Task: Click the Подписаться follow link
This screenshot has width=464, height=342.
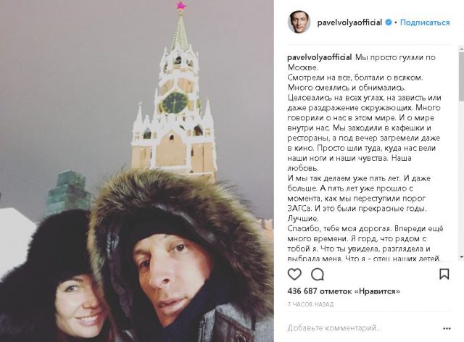Action: [x=425, y=22]
